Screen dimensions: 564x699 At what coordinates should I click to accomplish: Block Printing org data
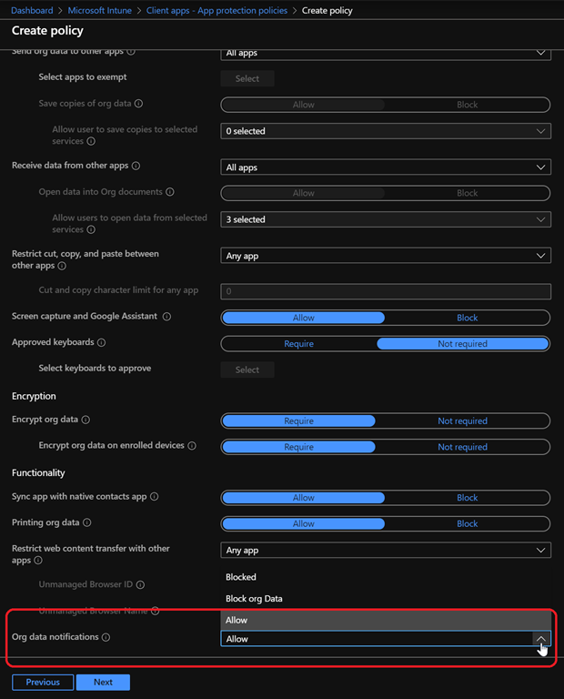pos(467,524)
